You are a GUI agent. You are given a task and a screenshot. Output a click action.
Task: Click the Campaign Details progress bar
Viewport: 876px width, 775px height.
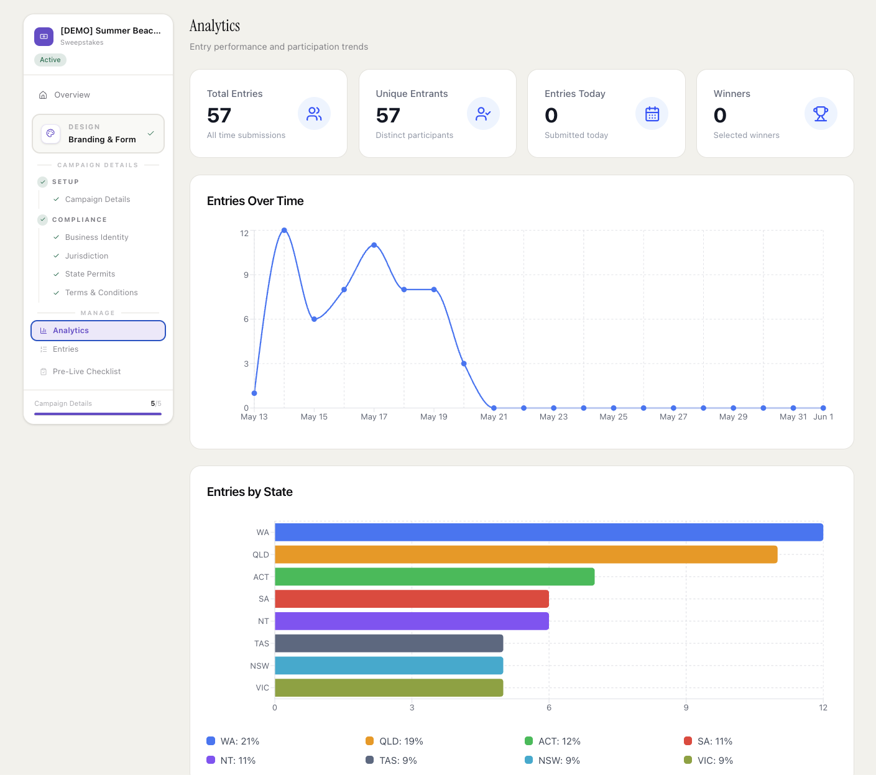98,414
